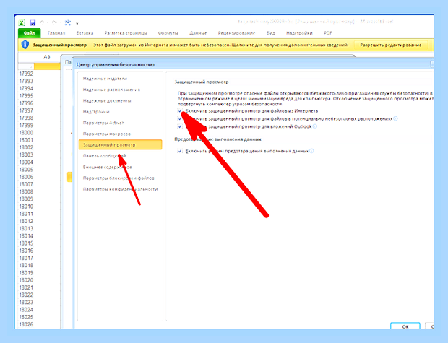Click the Undo arrow in quick access toolbar
The image size is (448, 343).
(42, 22)
